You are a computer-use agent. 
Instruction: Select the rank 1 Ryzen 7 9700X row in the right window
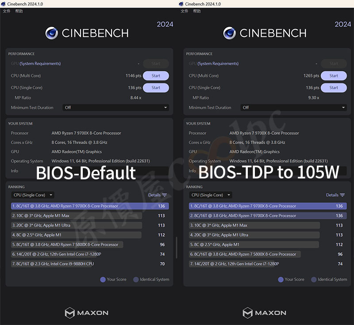point(268,206)
